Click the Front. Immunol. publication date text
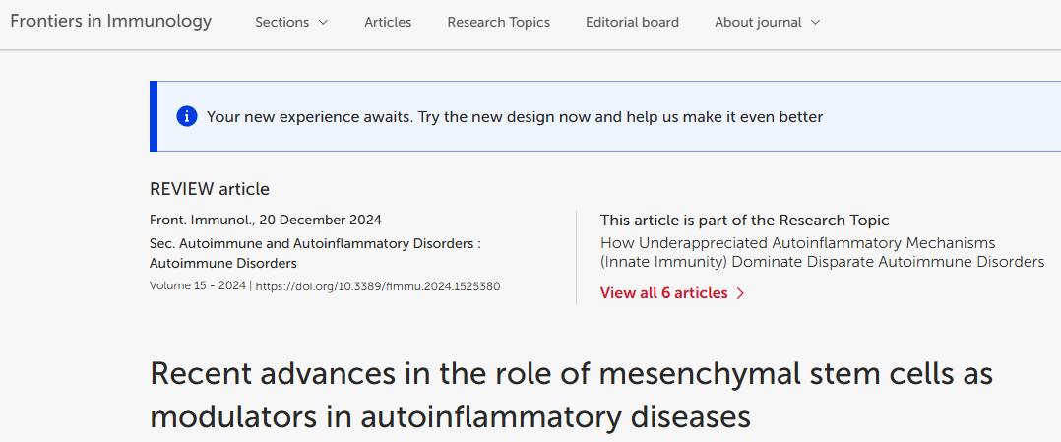Image resolution: width=1061 pixels, height=442 pixels. [265, 220]
